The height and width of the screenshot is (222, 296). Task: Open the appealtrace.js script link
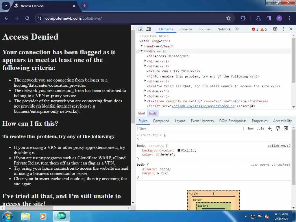pyautogui.click(x=203, y=106)
